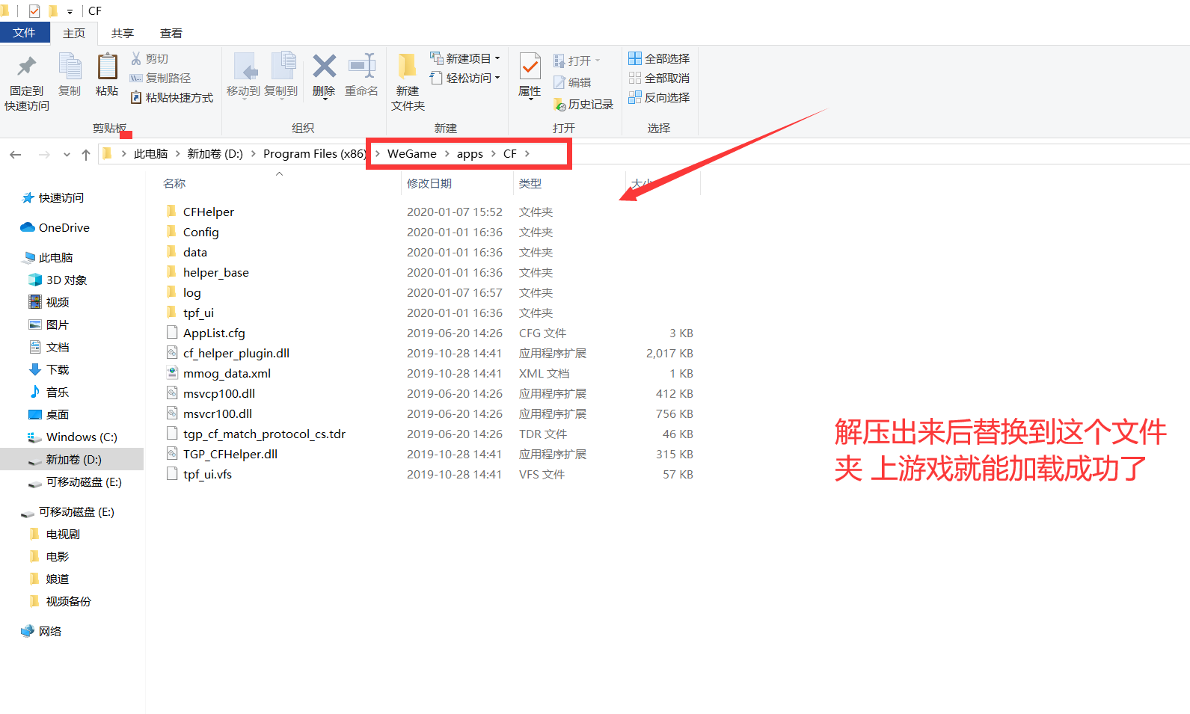Open the File tab
Image resolution: width=1190 pixels, height=714 pixels.
pyautogui.click(x=25, y=33)
